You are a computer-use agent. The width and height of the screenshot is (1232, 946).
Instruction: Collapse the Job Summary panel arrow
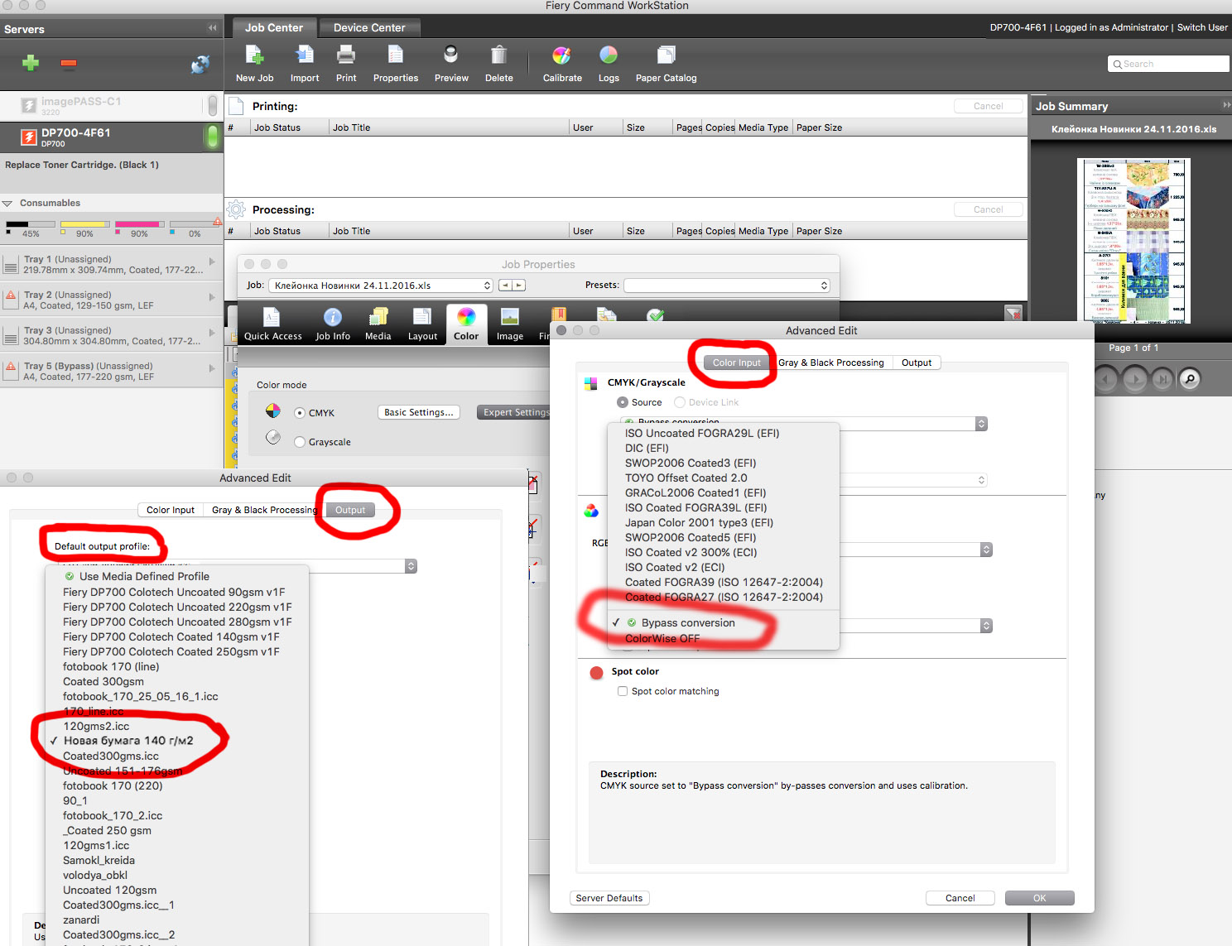1226,105
